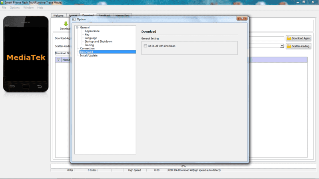319x179 pixels.
Task: Close the Option dialog
Action: (242, 18)
